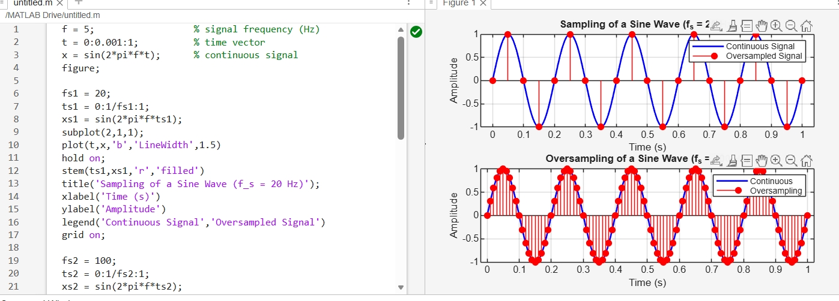Toggle brush tool on Oversampling plot
The width and height of the screenshot is (839, 301).
click(732, 160)
